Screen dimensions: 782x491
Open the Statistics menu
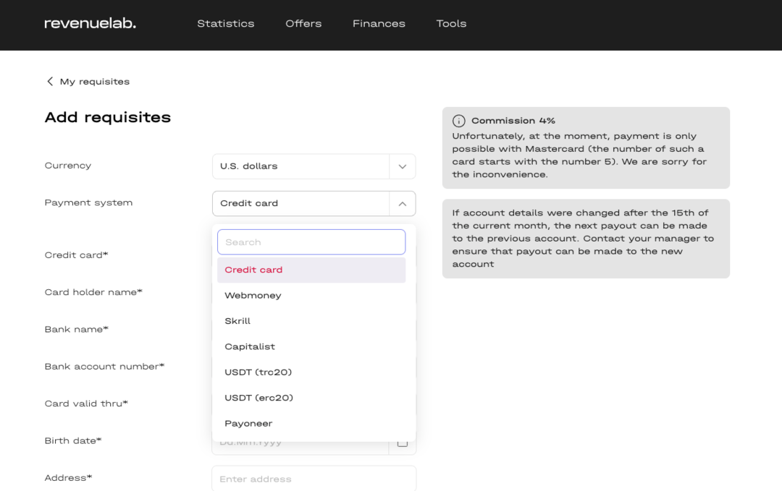pos(225,24)
